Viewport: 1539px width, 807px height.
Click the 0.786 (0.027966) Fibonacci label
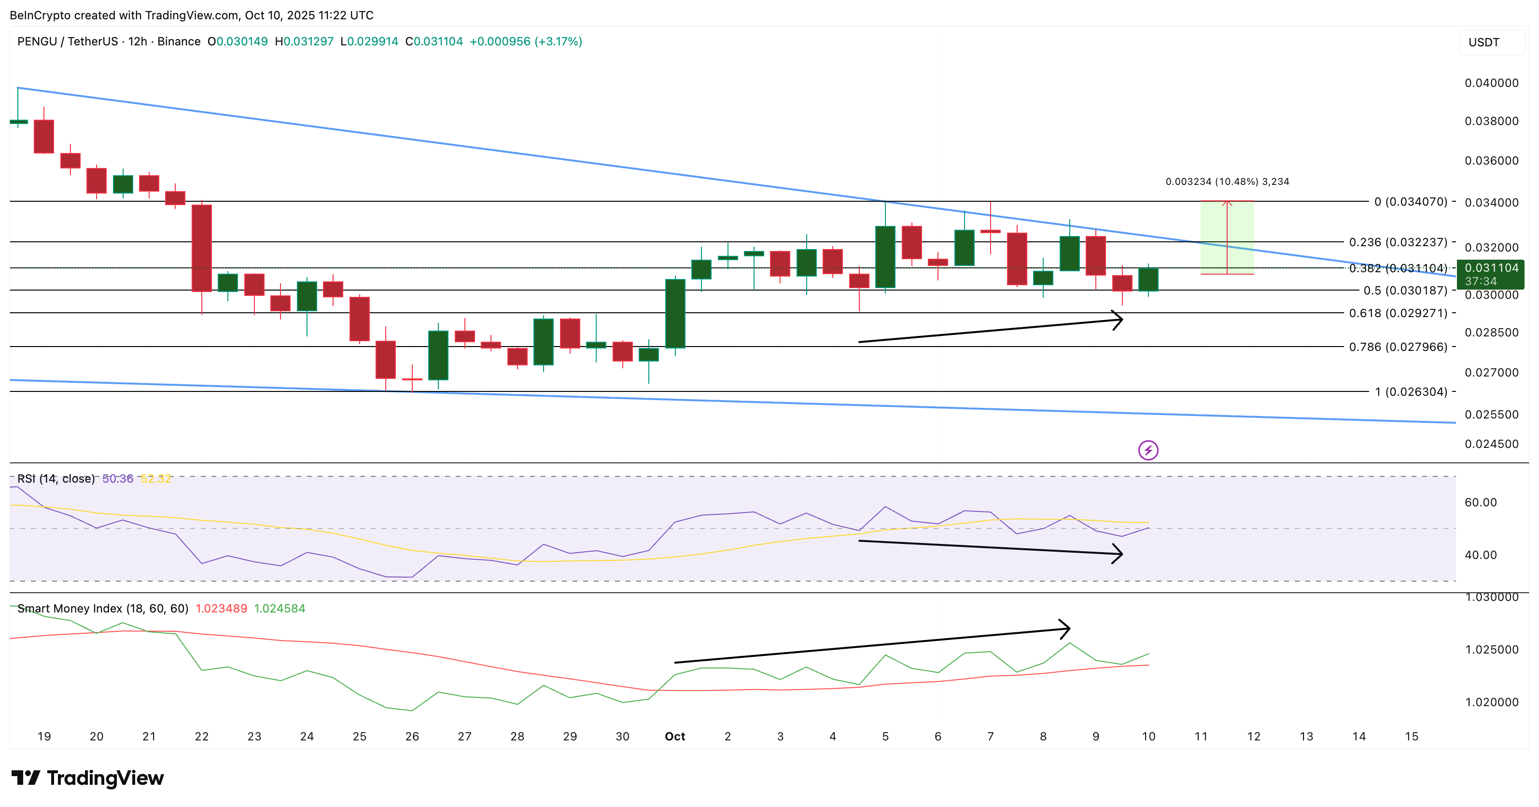(x=1398, y=347)
